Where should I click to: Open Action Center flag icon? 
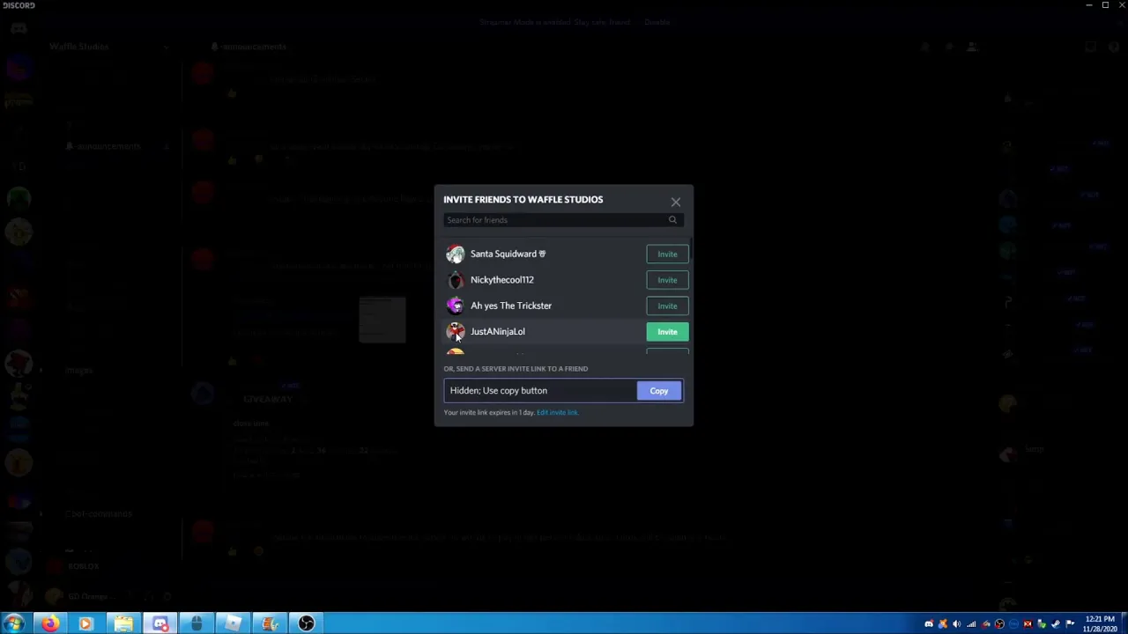pyautogui.click(x=1070, y=624)
